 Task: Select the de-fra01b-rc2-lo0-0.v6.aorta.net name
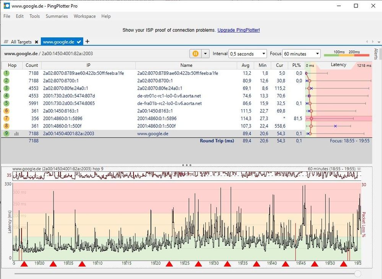click(x=169, y=103)
